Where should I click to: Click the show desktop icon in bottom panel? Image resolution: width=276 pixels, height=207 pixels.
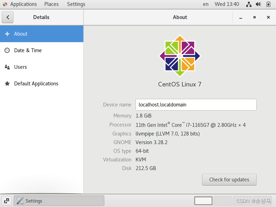click(x=7, y=201)
